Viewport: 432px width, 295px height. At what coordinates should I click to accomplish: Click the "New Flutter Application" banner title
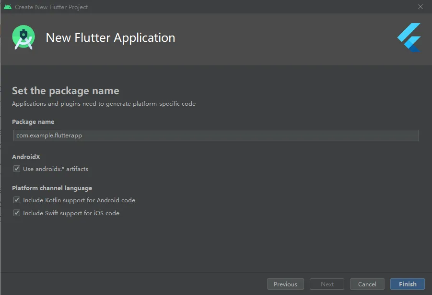coord(110,38)
